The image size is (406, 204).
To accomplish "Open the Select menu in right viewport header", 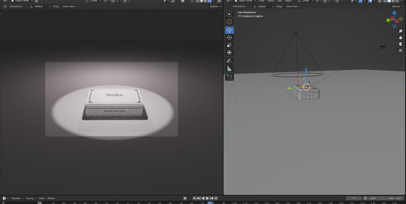I will (x=271, y=1).
